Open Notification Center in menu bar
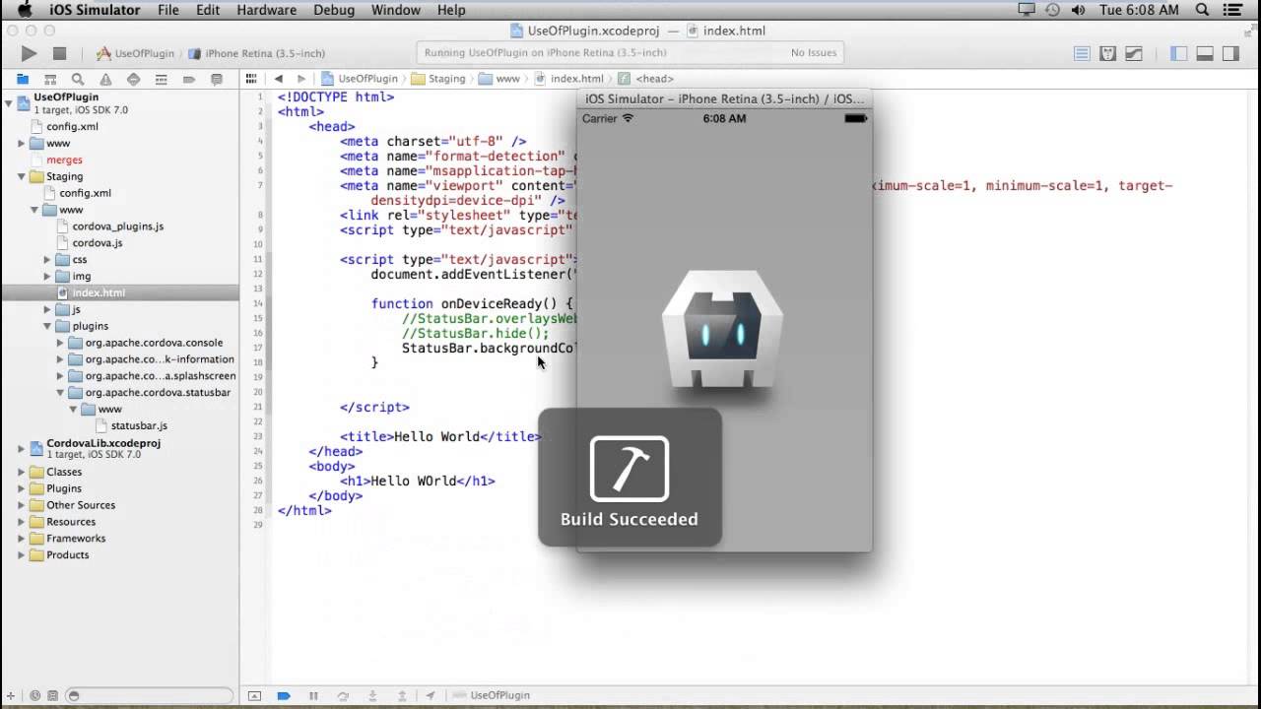The image size is (1261, 709). 1232,10
